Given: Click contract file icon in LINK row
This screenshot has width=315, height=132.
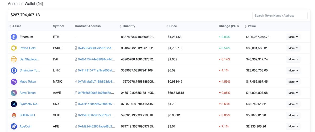Looking at the screenshot, I should pyautogui.click(x=76, y=70).
